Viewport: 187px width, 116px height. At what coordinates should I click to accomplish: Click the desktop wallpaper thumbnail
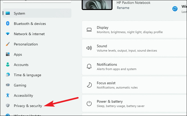(x=97, y=5)
